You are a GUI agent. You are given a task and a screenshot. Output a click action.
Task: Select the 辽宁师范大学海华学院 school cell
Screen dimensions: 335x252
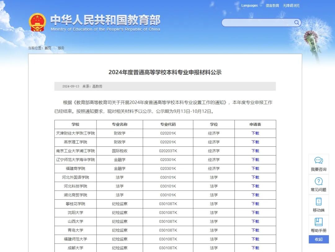[x=75, y=160]
